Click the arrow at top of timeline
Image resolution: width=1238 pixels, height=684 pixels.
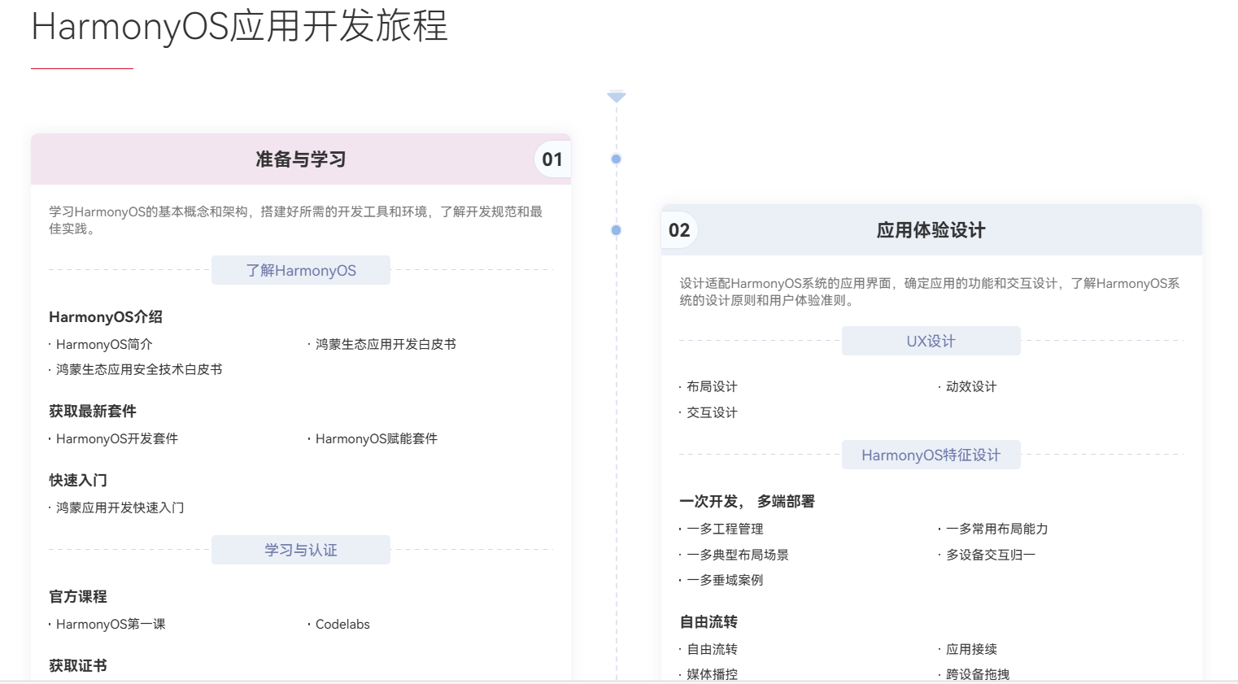click(617, 96)
